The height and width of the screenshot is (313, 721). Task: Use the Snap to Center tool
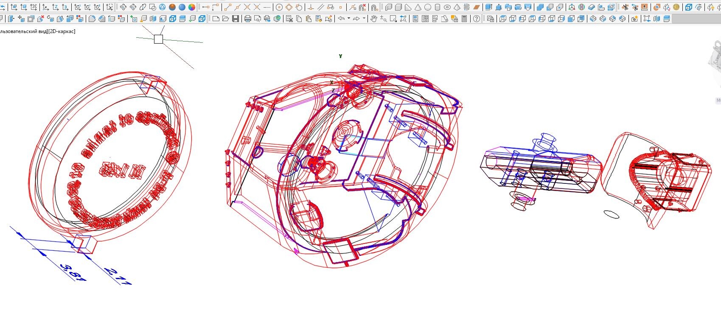tap(279, 7)
